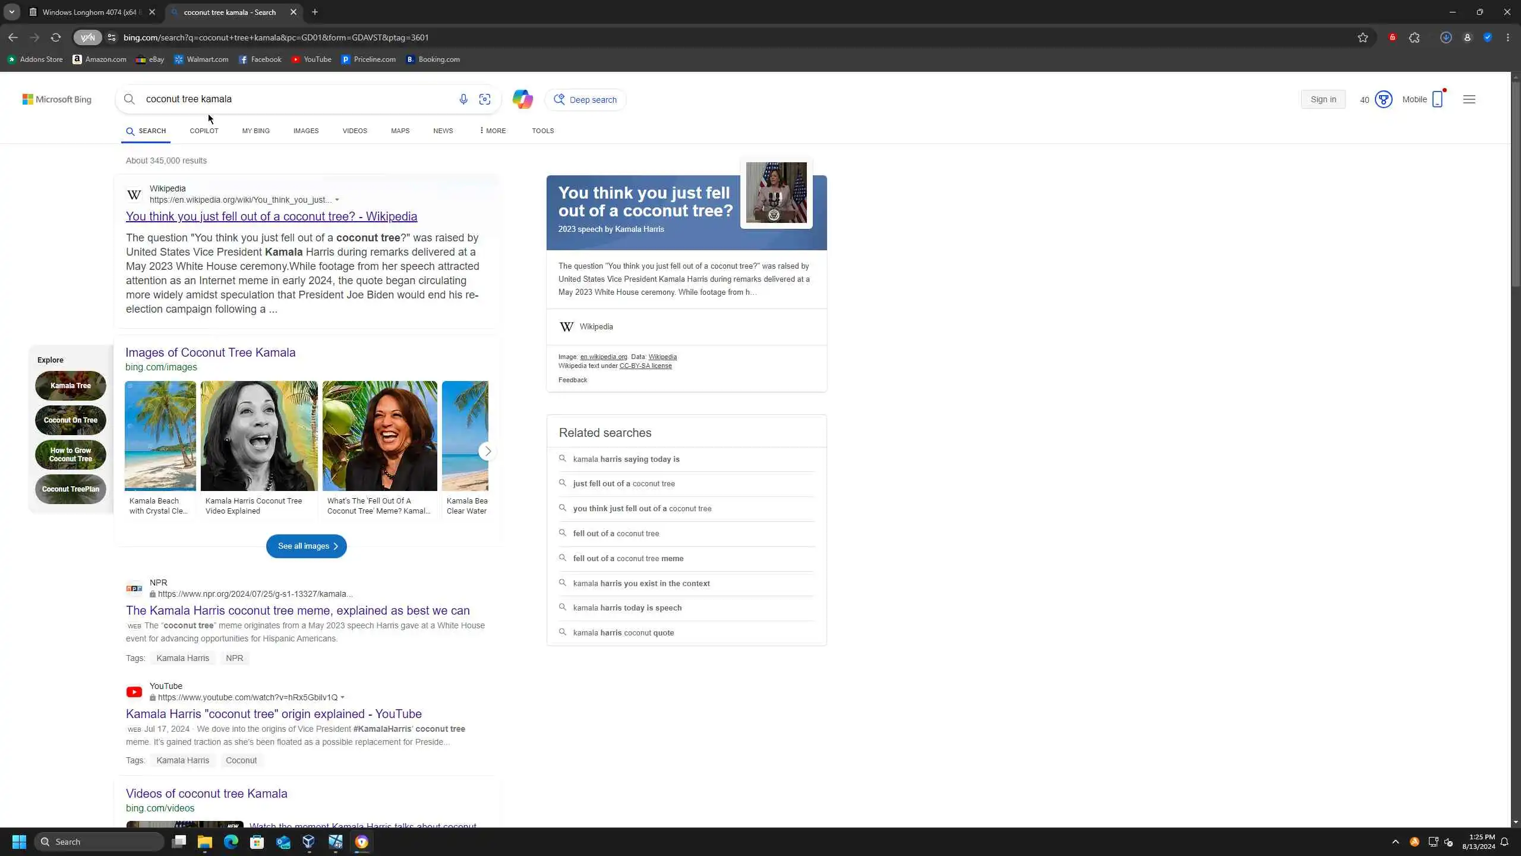Switch to the IMAGES tab
1521x856 pixels.
pos(305,131)
